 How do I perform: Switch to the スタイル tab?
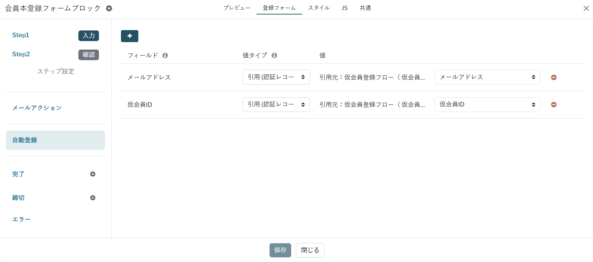click(319, 8)
